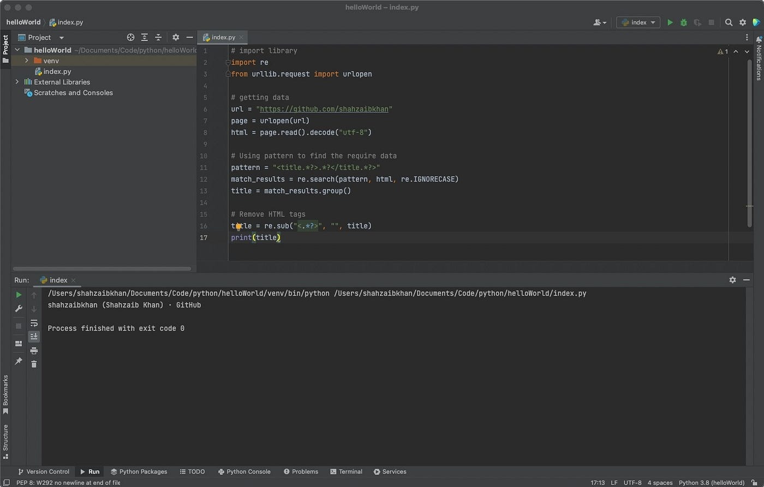Open the Python Packages tool tab
Screen dimensions: 764x487
click(x=139, y=472)
